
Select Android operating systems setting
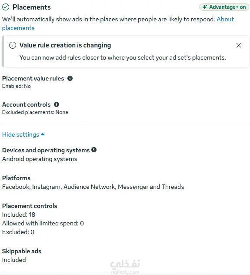[x=40, y=159]
